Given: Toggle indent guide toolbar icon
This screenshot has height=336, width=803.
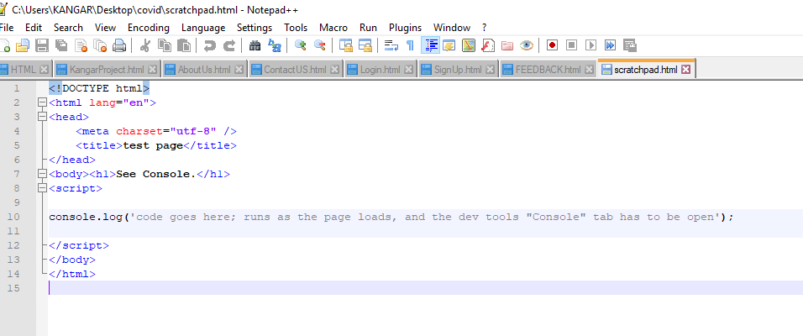Looking at the screenshot, I should [430, 45].
